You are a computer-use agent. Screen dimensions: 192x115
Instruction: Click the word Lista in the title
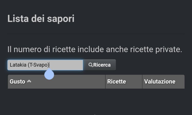(18, 18)
